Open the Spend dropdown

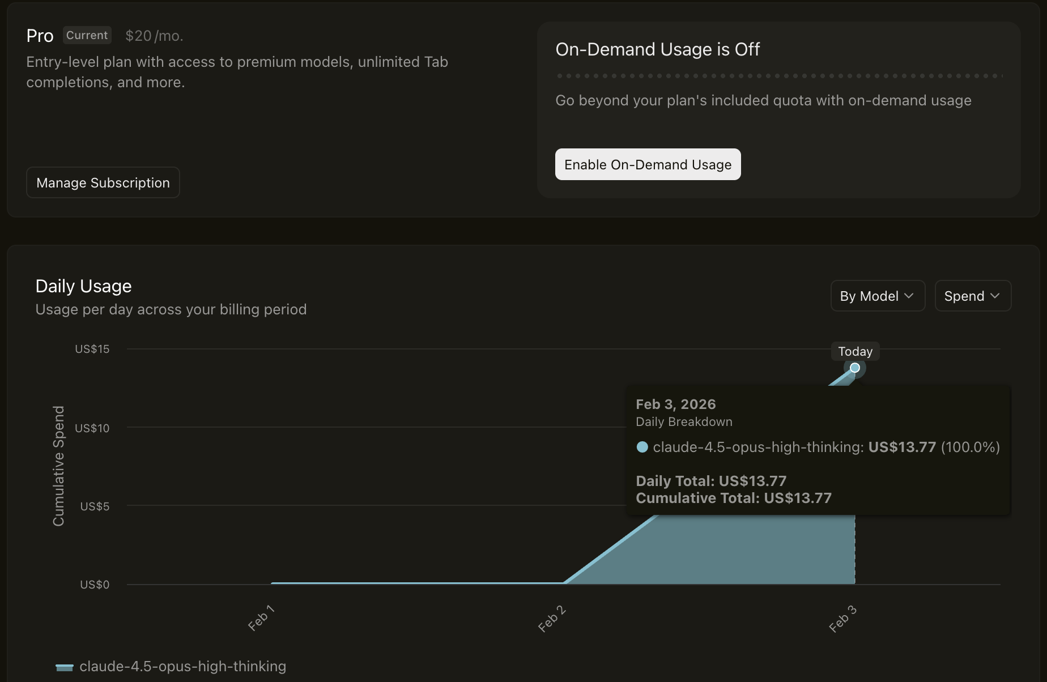coord(973,296)
